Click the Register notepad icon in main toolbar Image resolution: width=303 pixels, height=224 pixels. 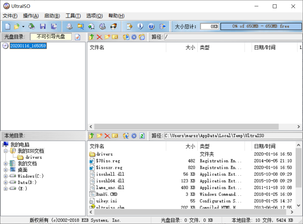pos(129,26)
